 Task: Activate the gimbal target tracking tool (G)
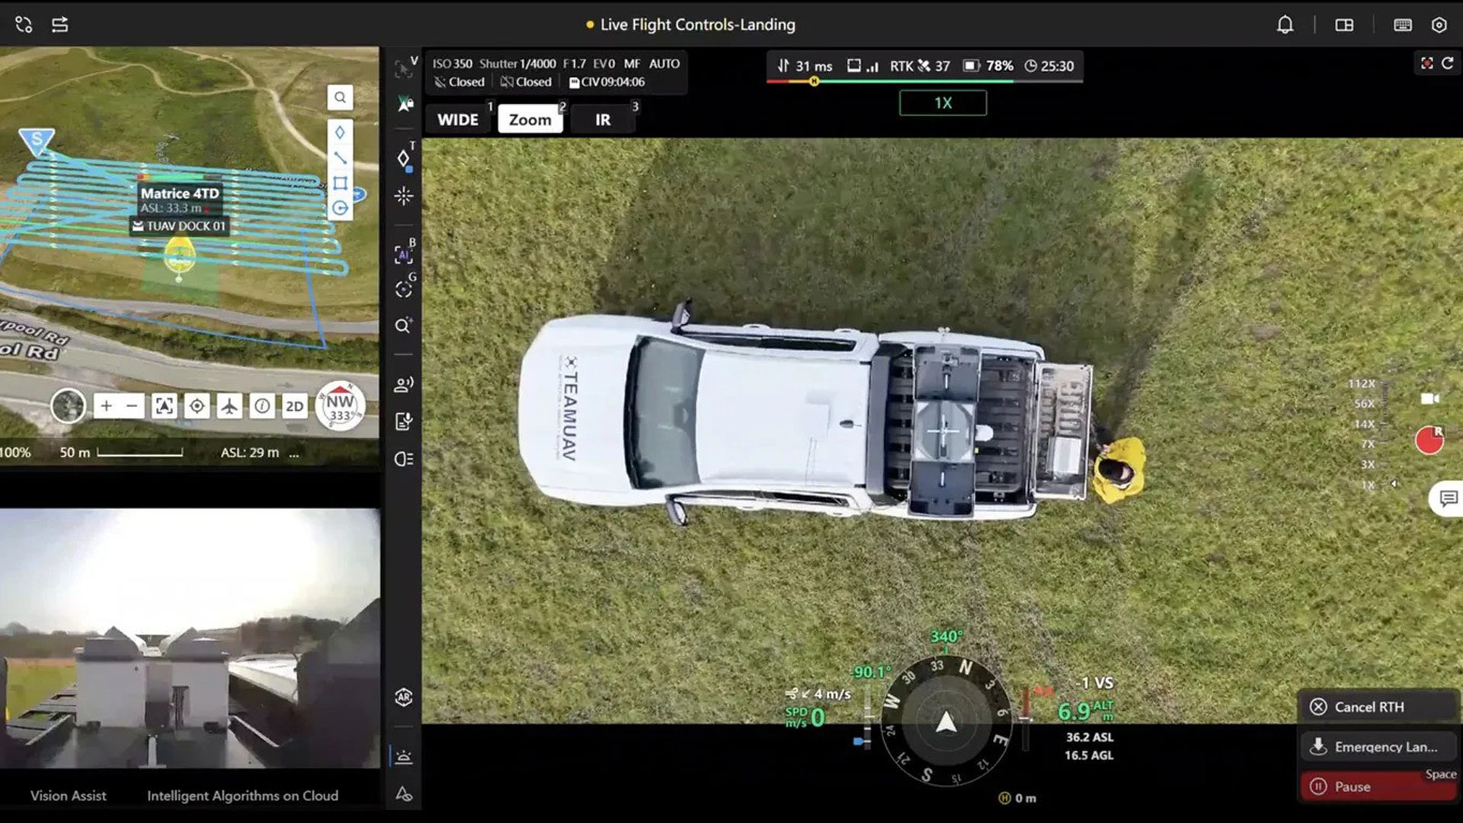[405, 289]
